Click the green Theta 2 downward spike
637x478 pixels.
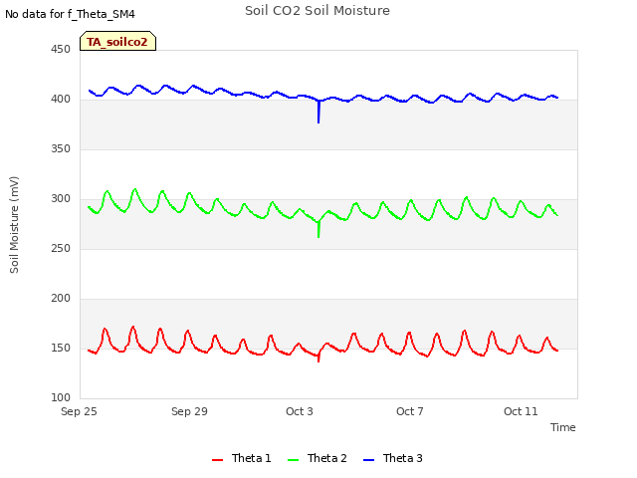click(x=318, y=230)
